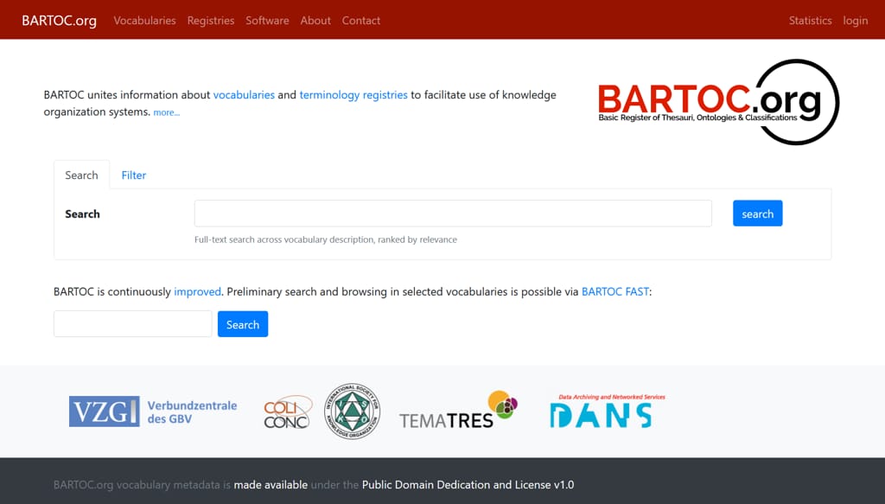Open the Software menu item
Viewport: 885px width, 504px height.
pos(267,21)
